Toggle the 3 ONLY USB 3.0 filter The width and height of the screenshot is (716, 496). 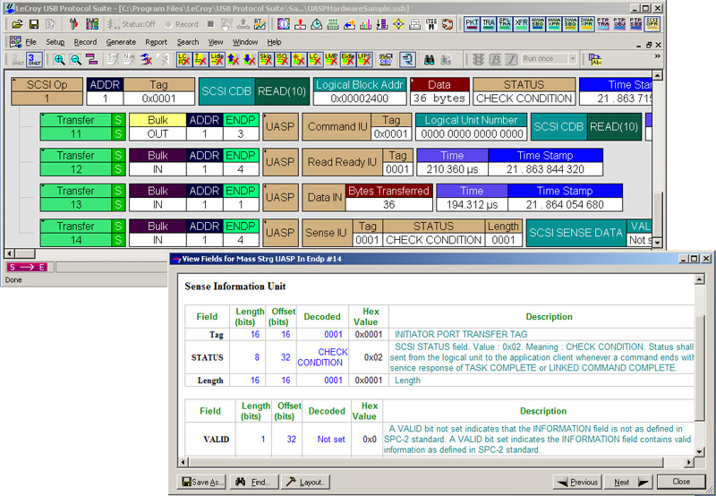pyautogui.click(x=34, y=60)
